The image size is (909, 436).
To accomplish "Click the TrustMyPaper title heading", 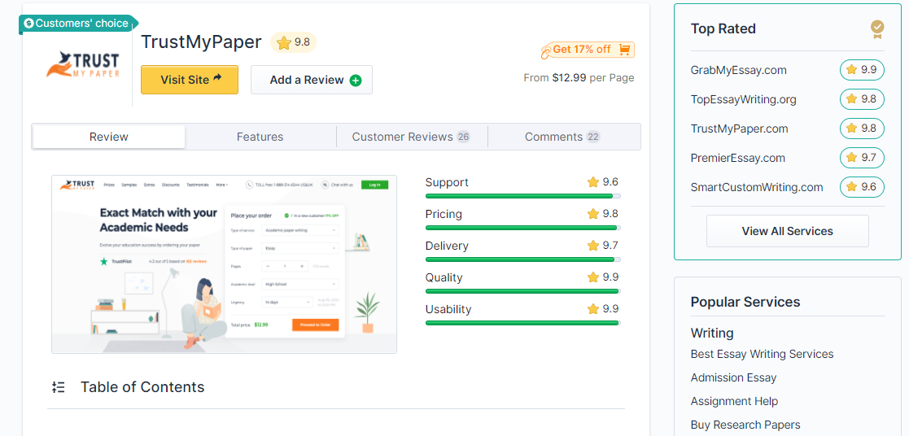I will point(201,42).
